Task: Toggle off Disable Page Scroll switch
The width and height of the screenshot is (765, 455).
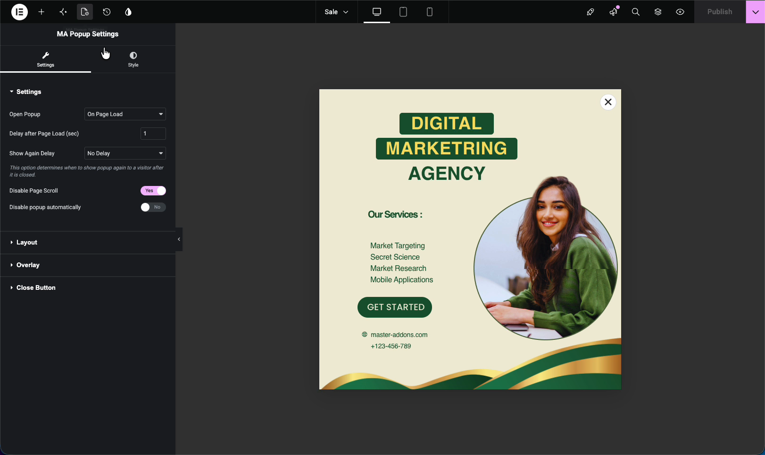Action: pyautogui.click(x=153, y=191)
